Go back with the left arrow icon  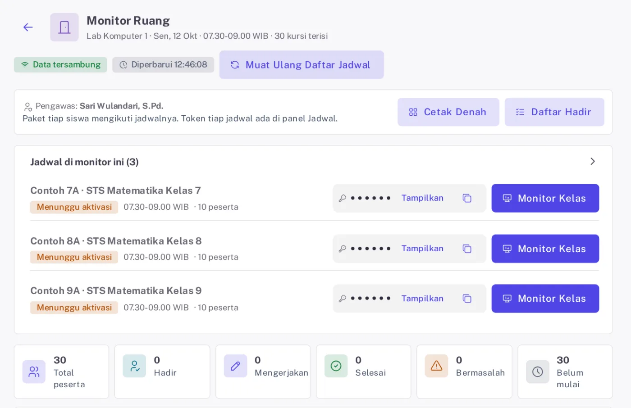28,27
